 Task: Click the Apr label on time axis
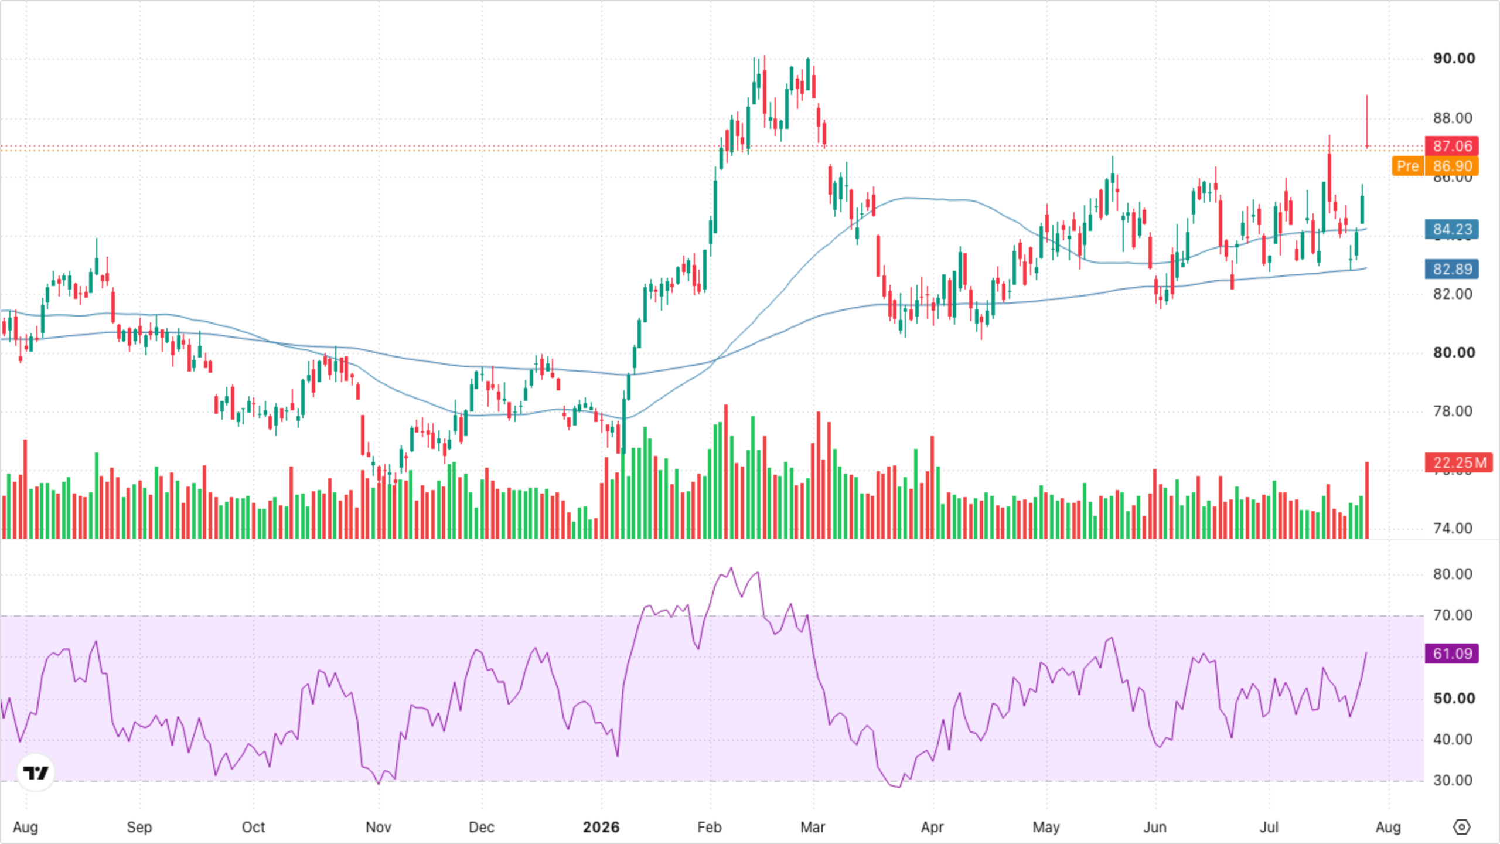click(932, 827)
